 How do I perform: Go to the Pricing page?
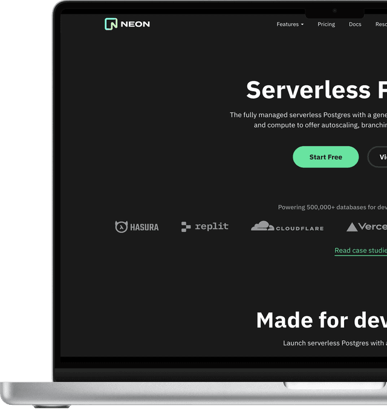(x=326, y=24)
